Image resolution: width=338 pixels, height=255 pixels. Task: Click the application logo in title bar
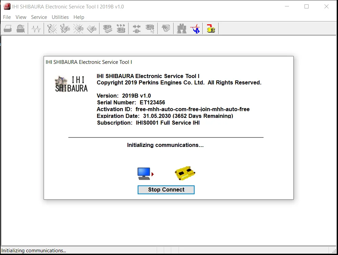tap(7, 6)
